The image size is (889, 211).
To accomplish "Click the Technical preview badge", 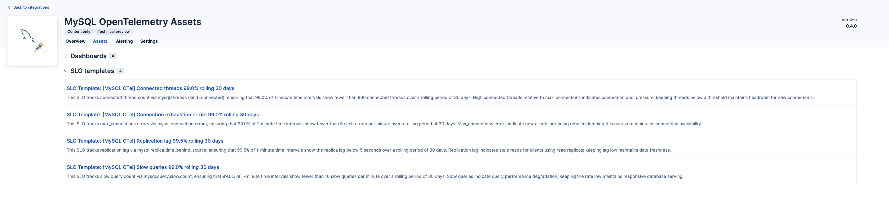I will (x=113, y=31).
